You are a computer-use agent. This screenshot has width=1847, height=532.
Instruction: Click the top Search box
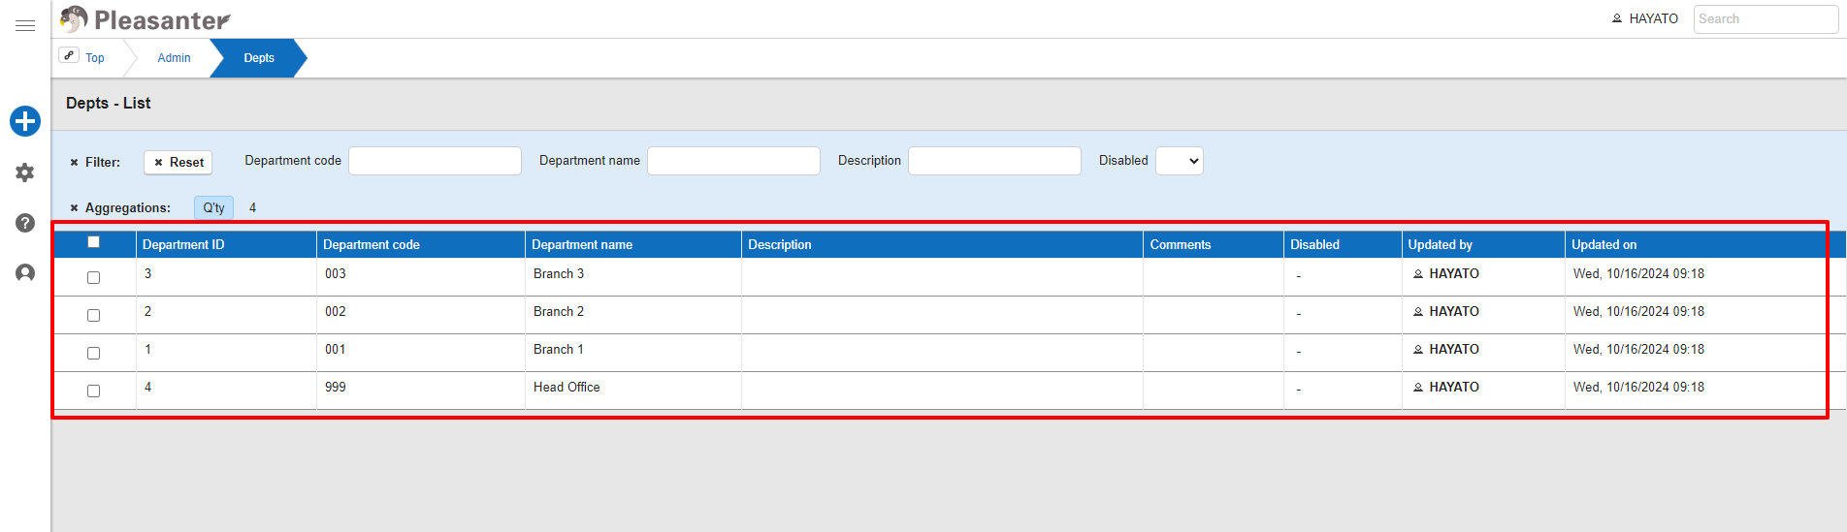click(x=1766, y=19)
